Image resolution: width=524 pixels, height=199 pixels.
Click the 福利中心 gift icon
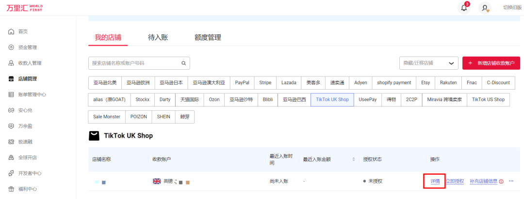11,189
